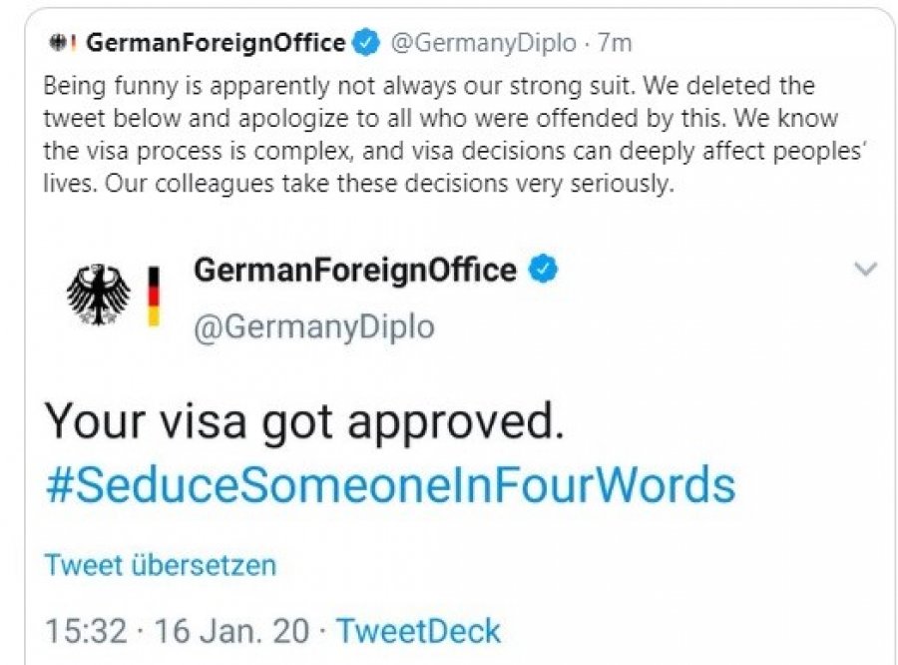898x665 pixels.
Task: Click the verified badge in the top tweet header
Action: tap(367, 43)
